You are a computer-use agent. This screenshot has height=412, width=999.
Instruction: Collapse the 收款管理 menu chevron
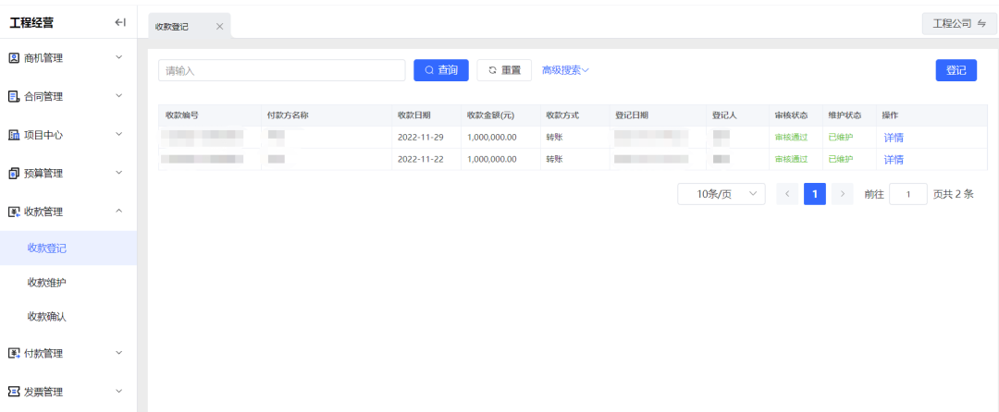[118, 212]
